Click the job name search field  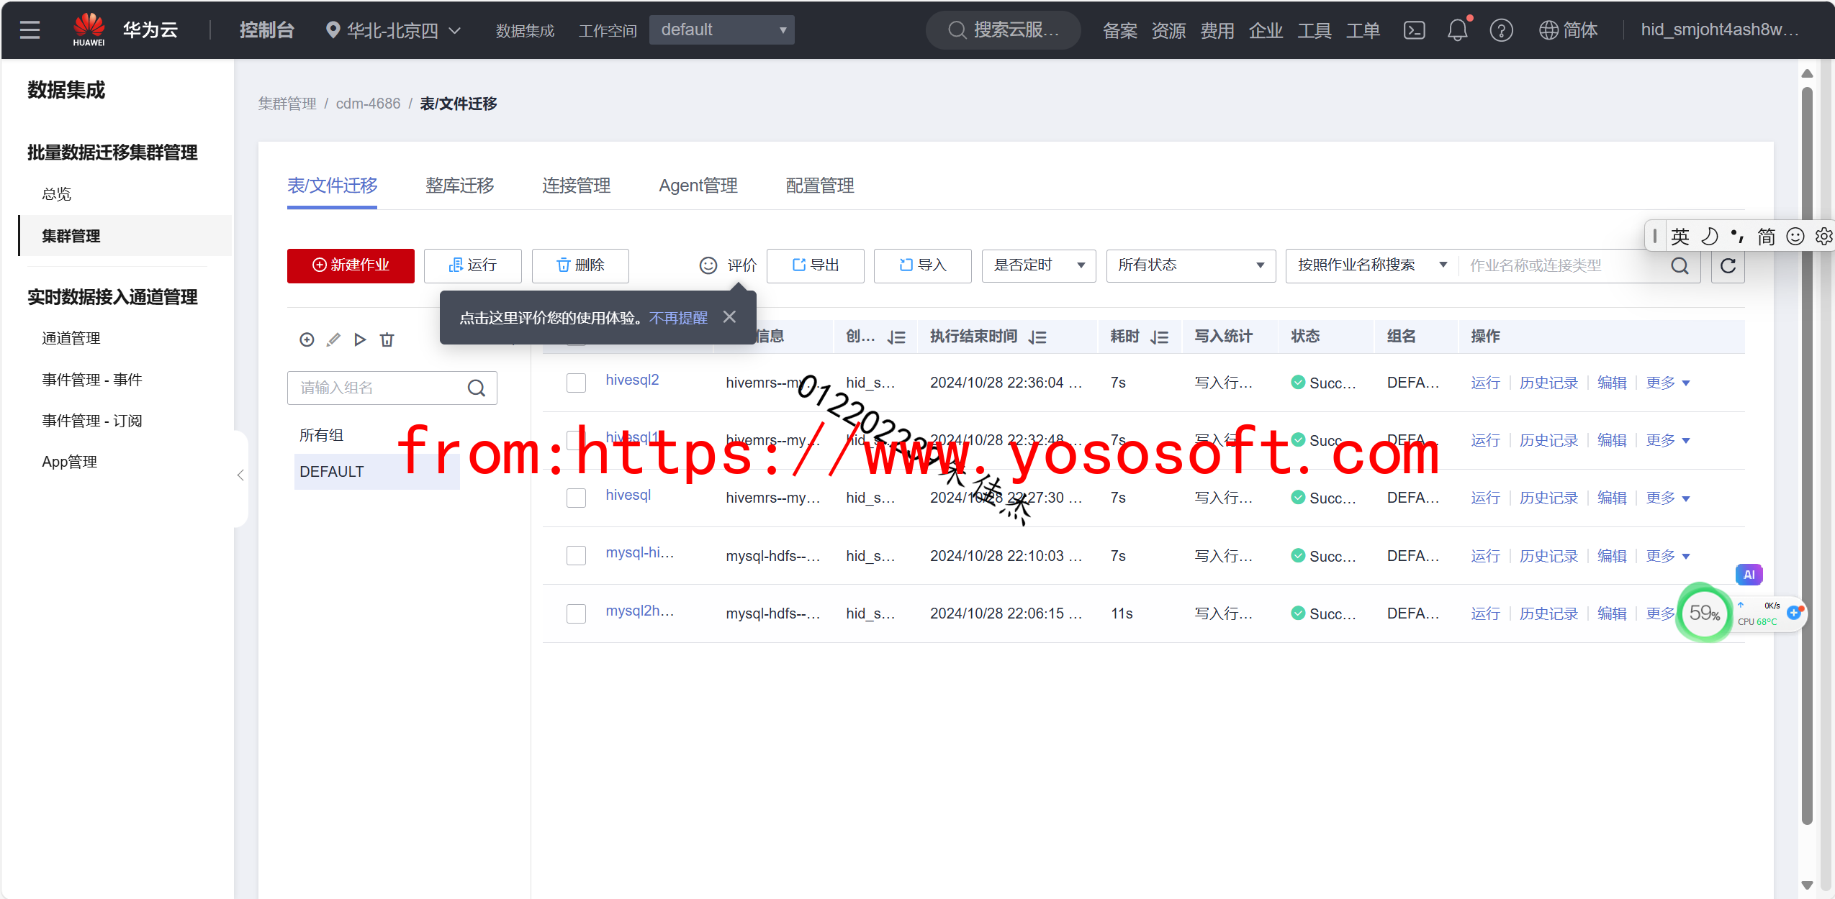tap(1562, 265)
